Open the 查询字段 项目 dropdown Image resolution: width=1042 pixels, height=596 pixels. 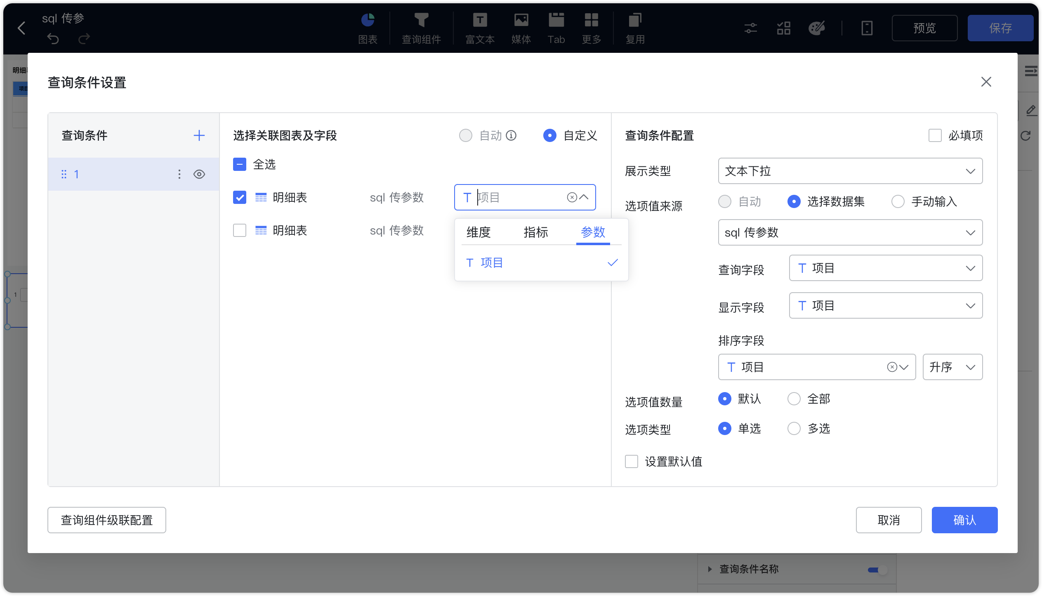[x=886, y=268]
